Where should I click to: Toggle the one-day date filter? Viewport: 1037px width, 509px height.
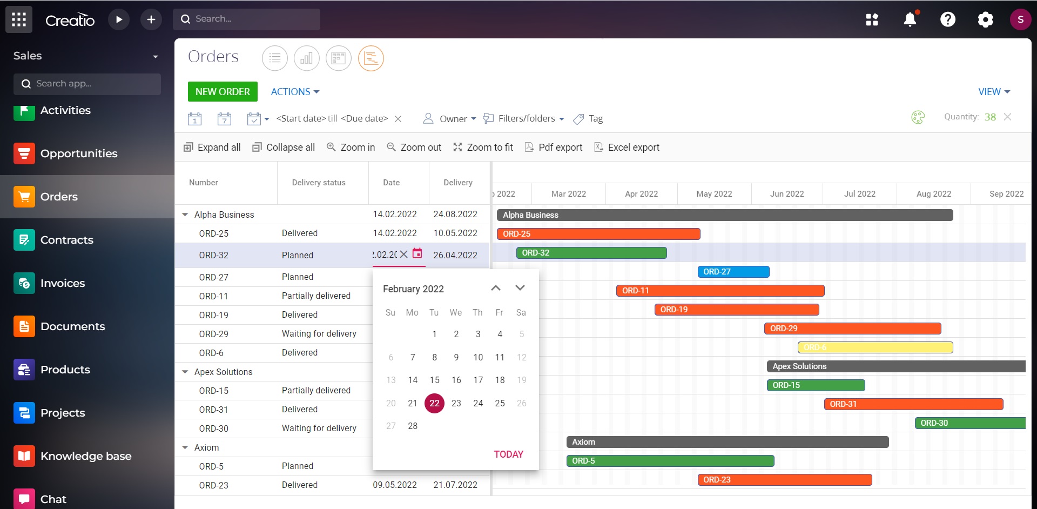click(x=194, y=118)
